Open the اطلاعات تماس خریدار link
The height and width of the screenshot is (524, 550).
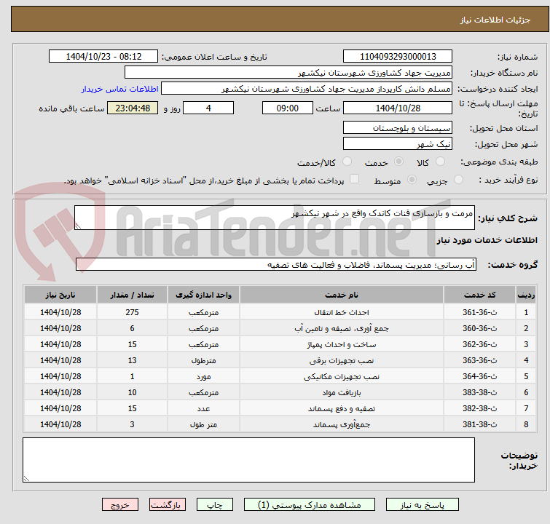pyautogui.click(x=120, y=89)
